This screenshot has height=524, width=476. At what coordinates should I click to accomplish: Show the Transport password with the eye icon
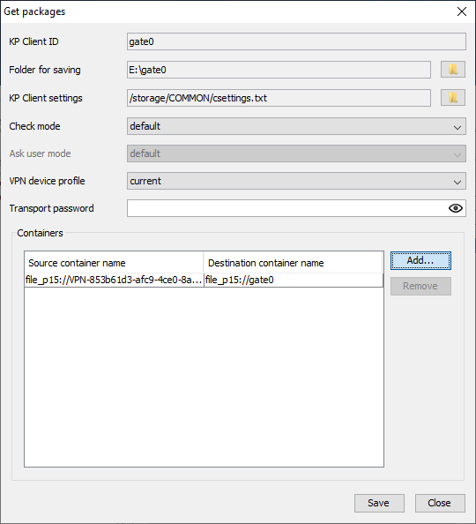[x=456, y=208]
